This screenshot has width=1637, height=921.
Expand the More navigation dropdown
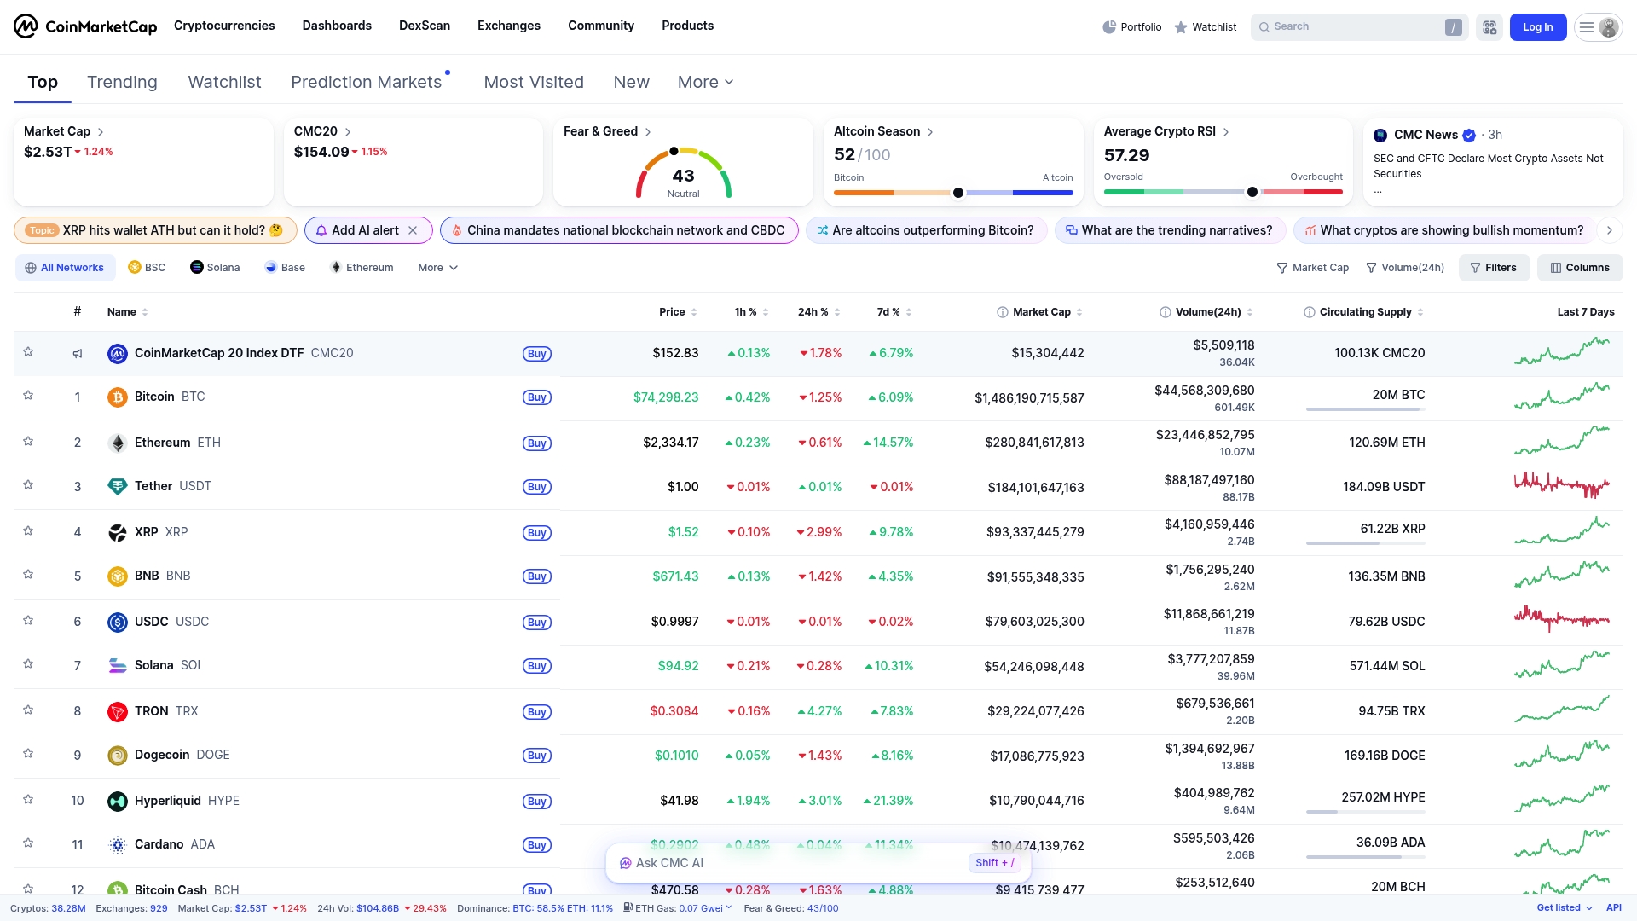705,82
